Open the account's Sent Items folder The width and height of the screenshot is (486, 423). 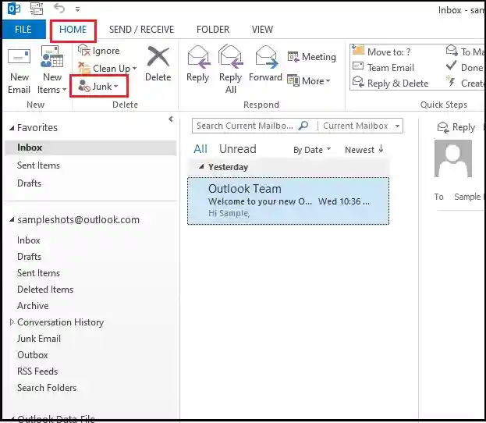pyautogui.click(x=38, y=273)
